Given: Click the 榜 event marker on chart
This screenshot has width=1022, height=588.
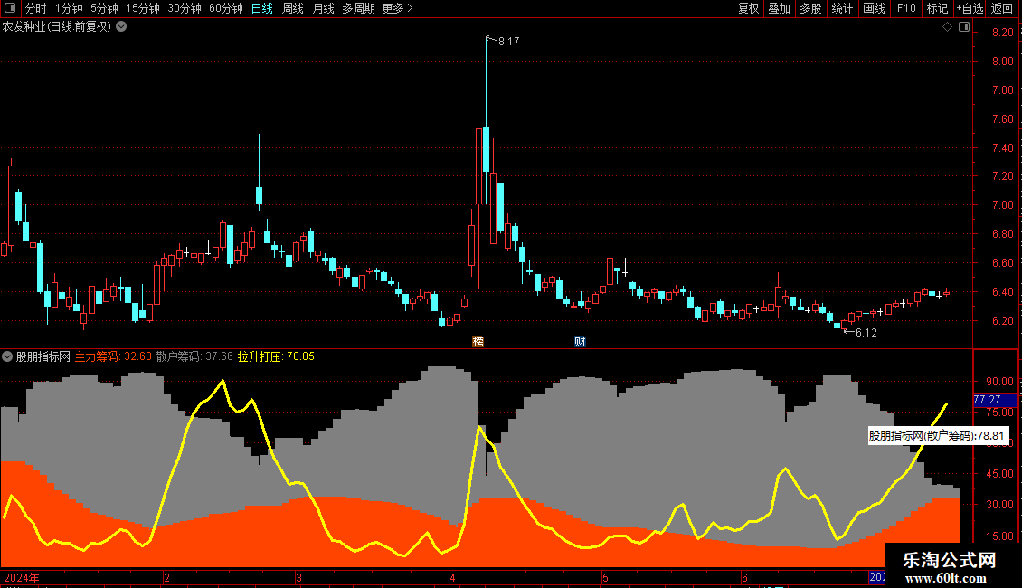Looking at the screenshot, I should 478,342.
